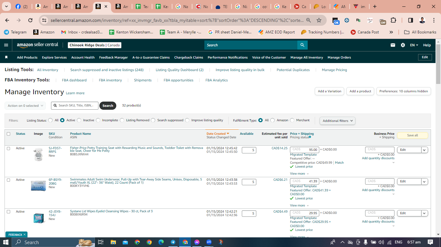Select Inactive listing status radio
441x247 pixels.
[x=79, y=120]
